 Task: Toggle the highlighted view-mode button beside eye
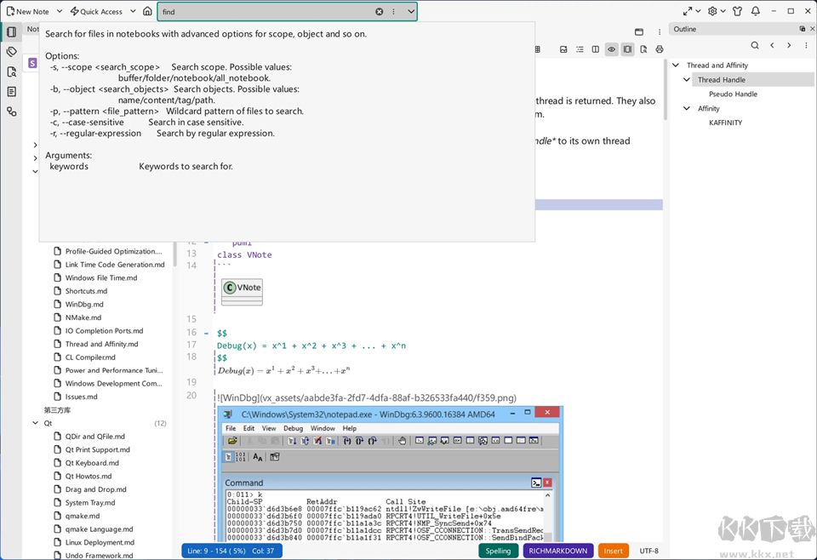point(627,49)
